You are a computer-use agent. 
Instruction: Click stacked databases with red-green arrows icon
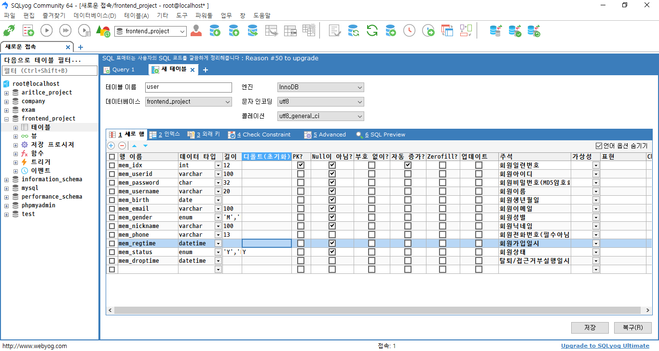495,31
